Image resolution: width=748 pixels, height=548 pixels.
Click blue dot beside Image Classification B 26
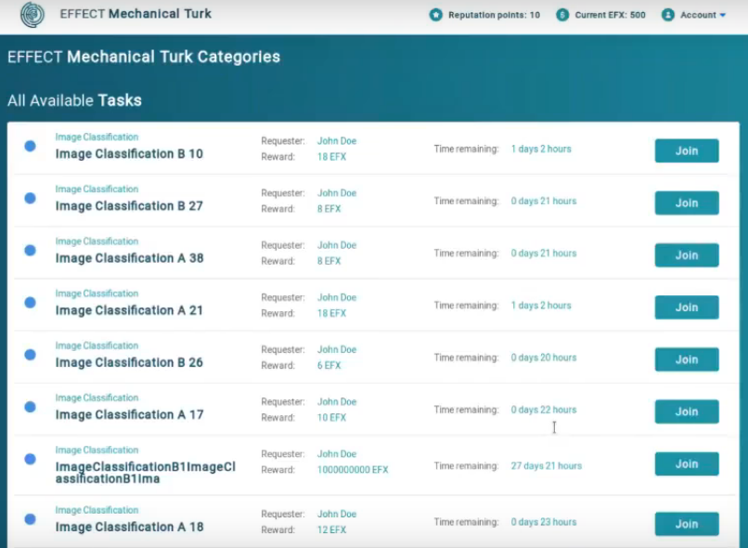[x=30, y=355]
